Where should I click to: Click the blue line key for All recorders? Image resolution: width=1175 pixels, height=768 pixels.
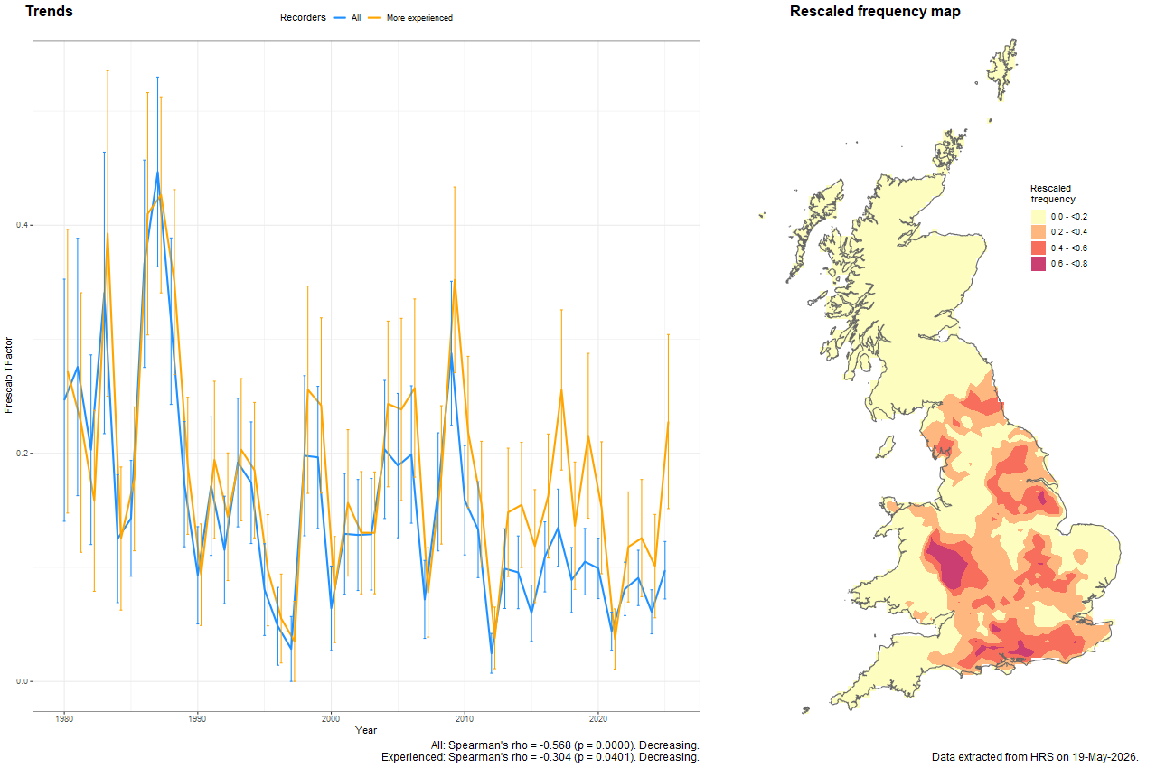pos(340,18)
